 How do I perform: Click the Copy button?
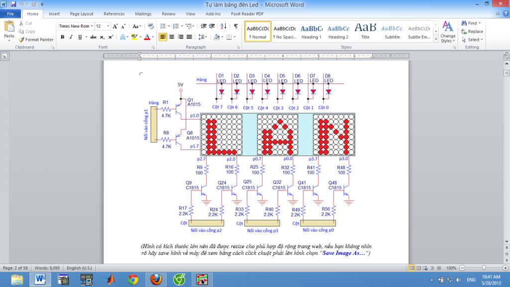(x=27, y=31)
